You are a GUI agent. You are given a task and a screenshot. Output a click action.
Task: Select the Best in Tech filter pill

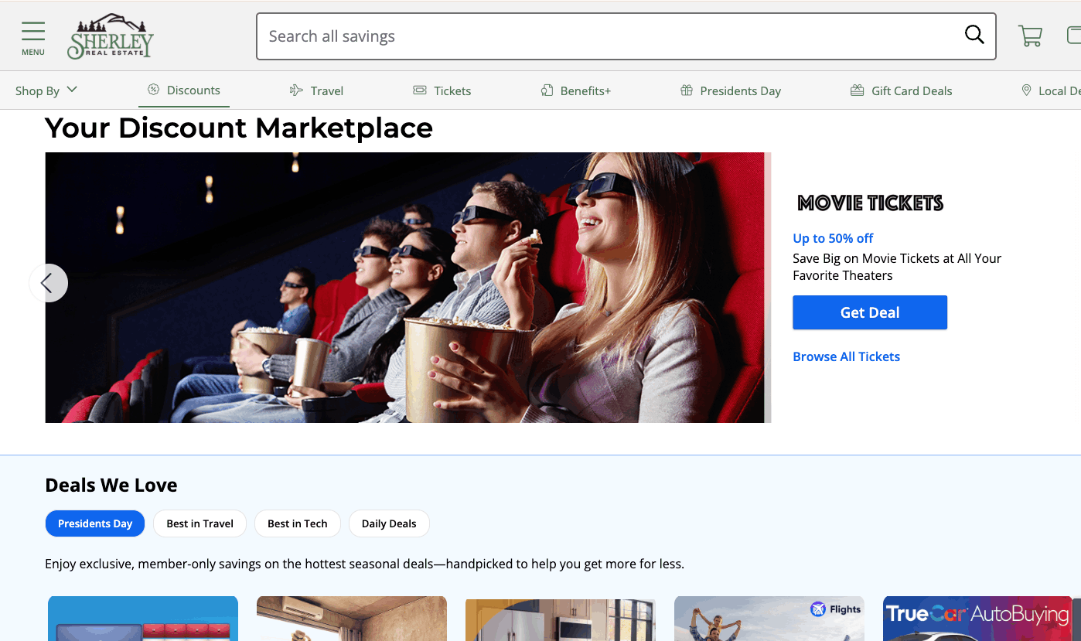point(297,523)
